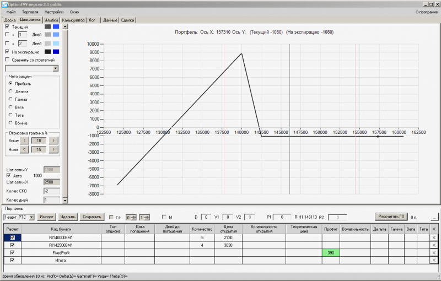Screen dimensions: 441x281
Task: Switch to the Калькулятор tab
Action: (73, 20)
